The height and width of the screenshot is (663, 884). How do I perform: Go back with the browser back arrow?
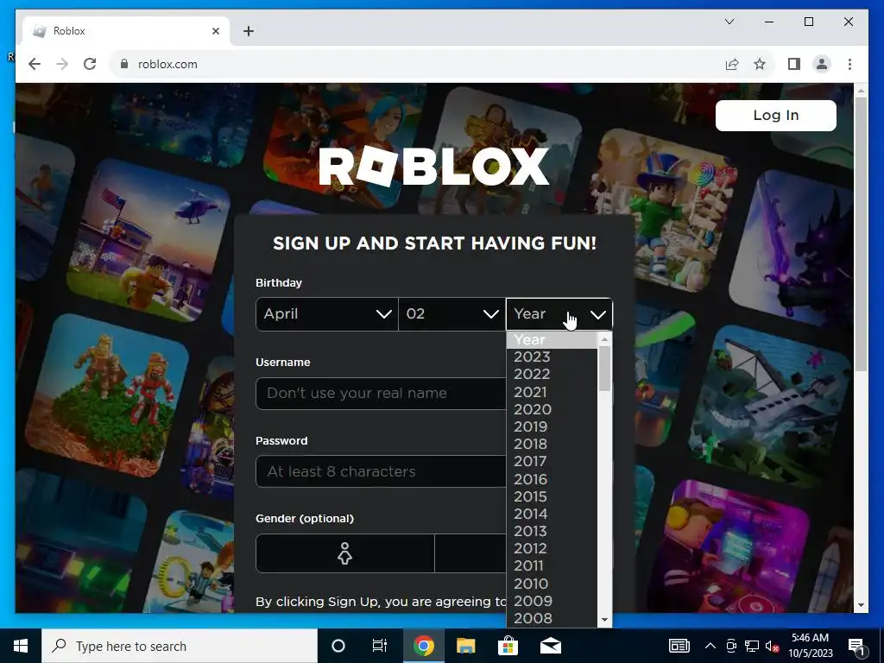click(x=35, y=64)
